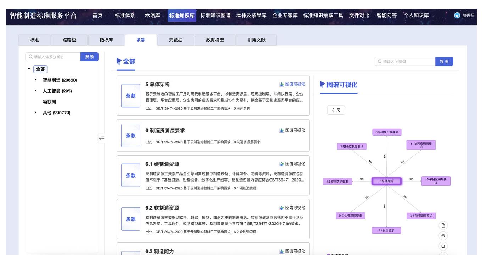Open 文件对比 in navigation bar
The width and height of the screenshot is (486, 264).
[x=359, y=16]
